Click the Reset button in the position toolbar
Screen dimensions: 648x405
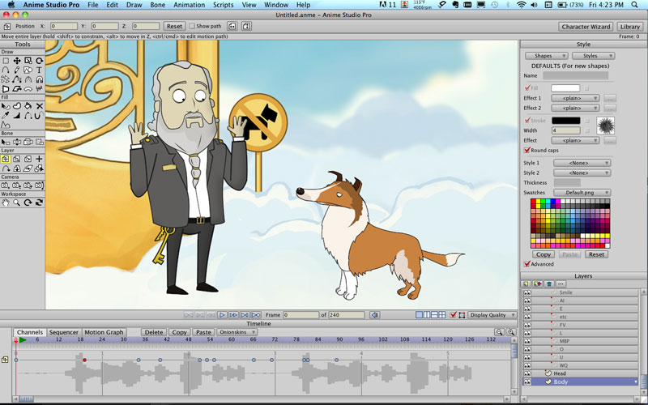174,26
